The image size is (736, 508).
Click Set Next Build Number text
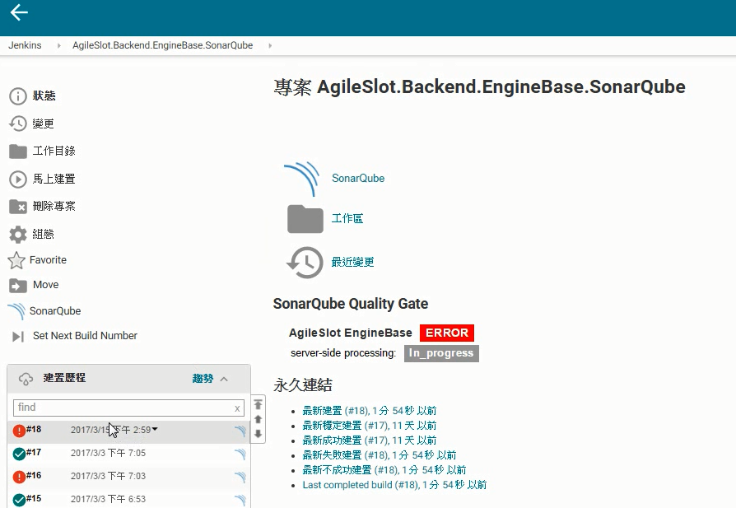coord(85,336)
